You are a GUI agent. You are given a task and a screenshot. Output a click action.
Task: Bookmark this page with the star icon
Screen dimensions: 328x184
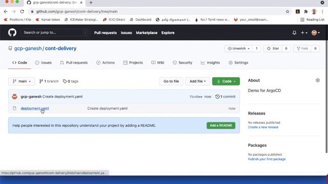(288, 12)
